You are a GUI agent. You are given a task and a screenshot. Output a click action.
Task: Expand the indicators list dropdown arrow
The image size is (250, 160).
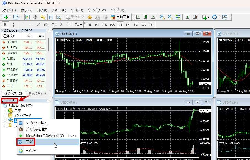[209, 17]
